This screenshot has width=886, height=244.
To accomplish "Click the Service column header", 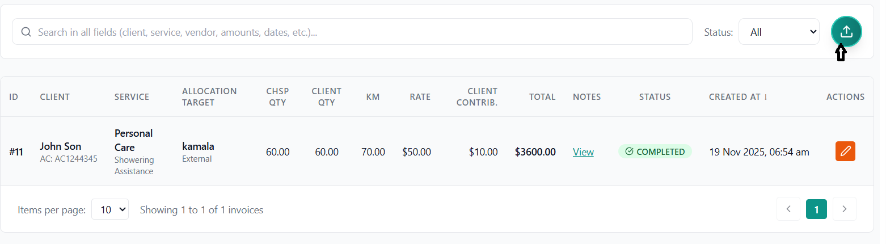I will click(x=132, y=97).
